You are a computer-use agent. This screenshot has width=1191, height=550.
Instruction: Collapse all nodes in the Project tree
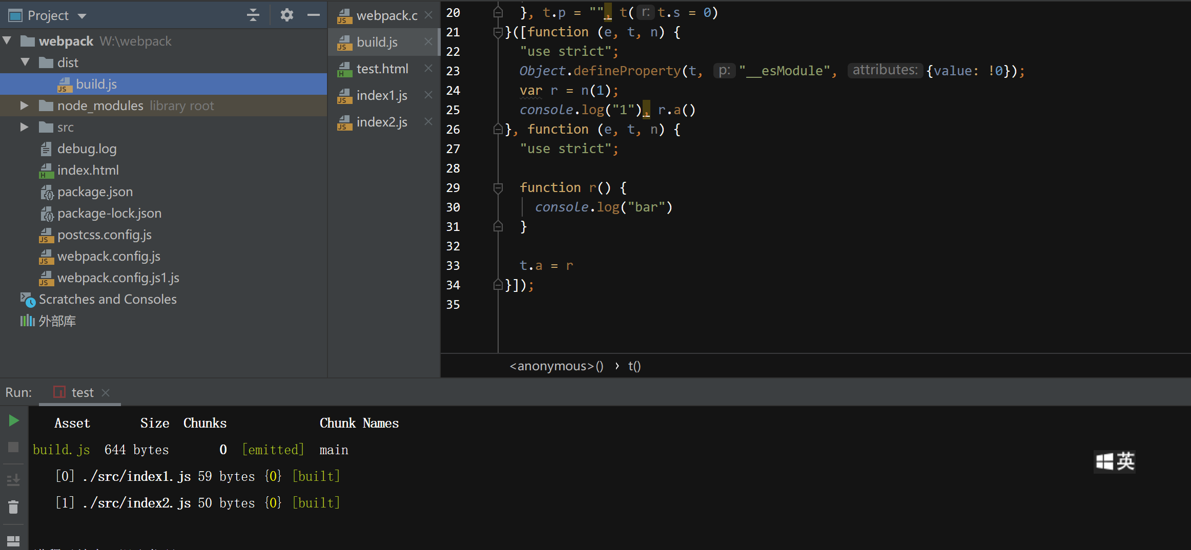pyautogui.click(x=253, y=15)
